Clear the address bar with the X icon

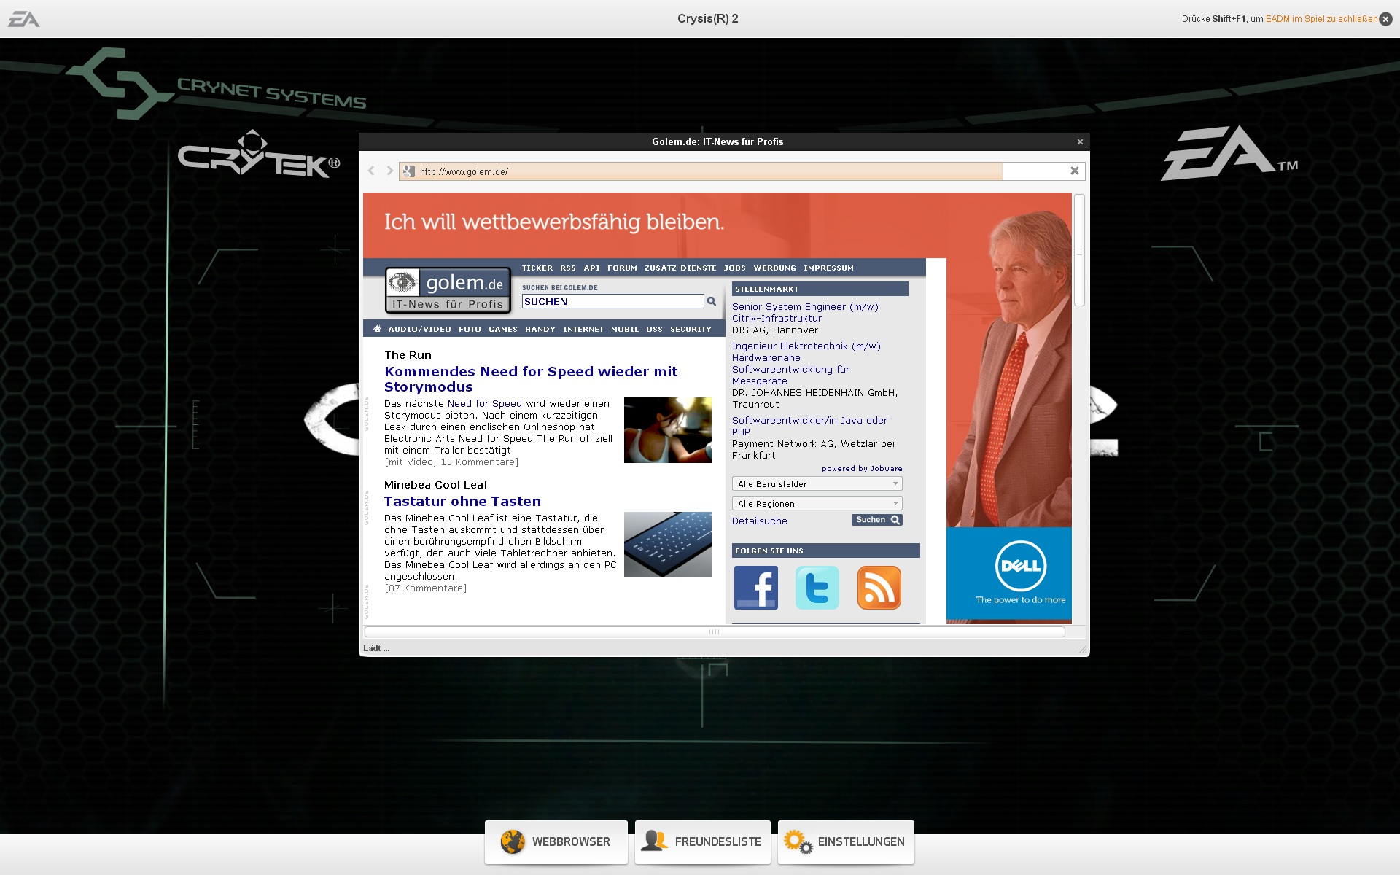(1074, 171)
